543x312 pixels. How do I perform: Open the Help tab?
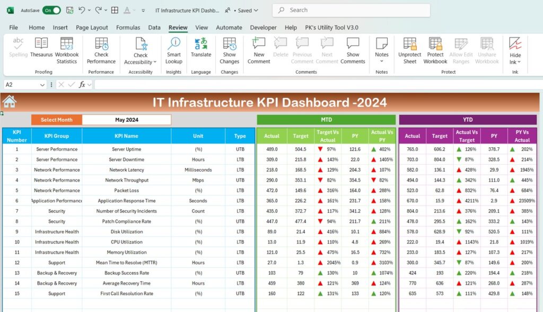pyautogui.click(x=291, y=28)
